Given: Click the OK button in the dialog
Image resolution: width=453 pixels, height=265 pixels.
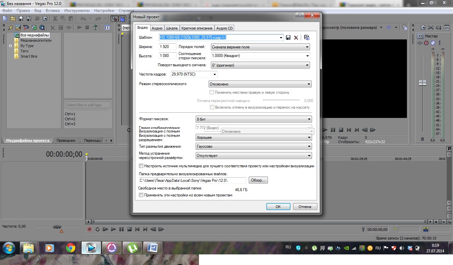Looking at the screenshot, I should point(278,207).
